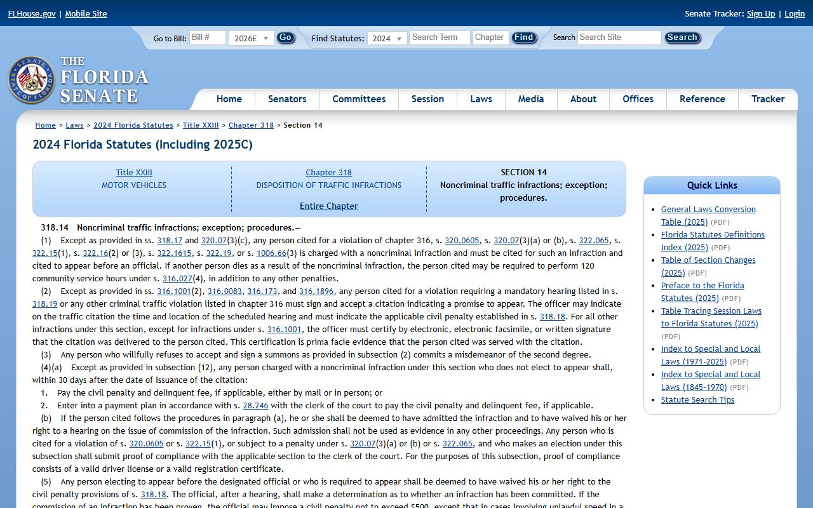Go to 2024 Florida Statutes breadcrumb
Screen dimensions: 813x508
click(x=133, y=125)
